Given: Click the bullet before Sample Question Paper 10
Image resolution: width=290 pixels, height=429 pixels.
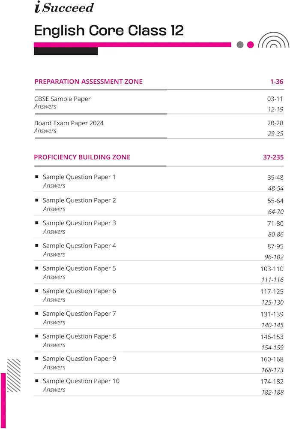Looking at the screenshot, I should pyautogui.click(x=37, y=381).
